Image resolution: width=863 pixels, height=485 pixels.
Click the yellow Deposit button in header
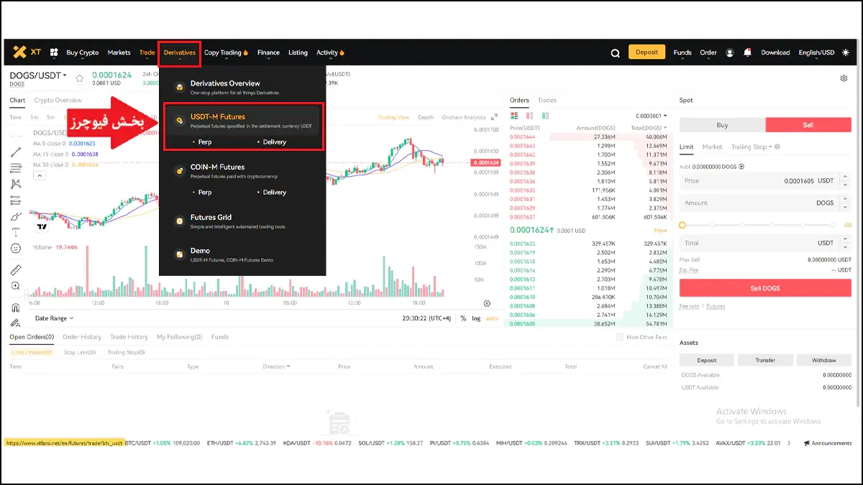tap(647, 52)
